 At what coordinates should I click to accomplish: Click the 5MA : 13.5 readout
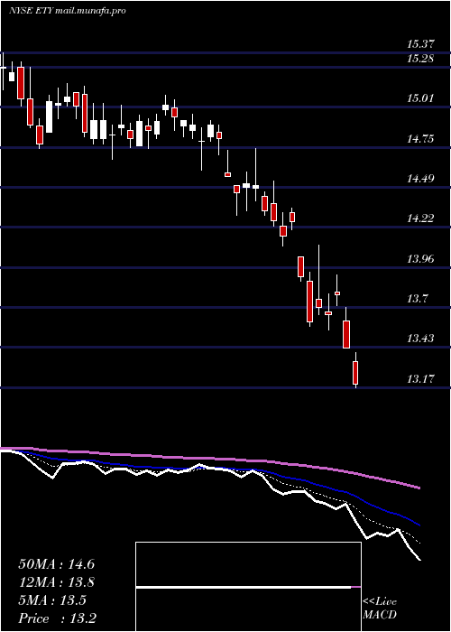click(x=52, y=600)
